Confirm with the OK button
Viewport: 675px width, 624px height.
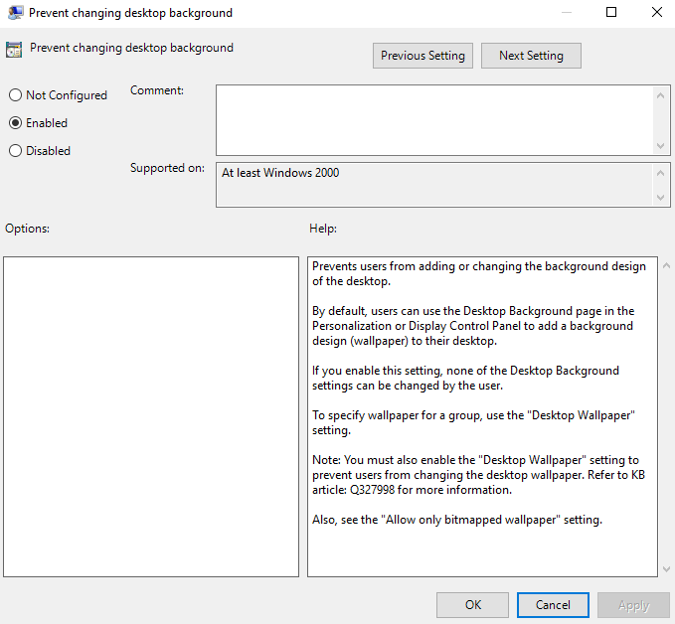click(472, 605)
